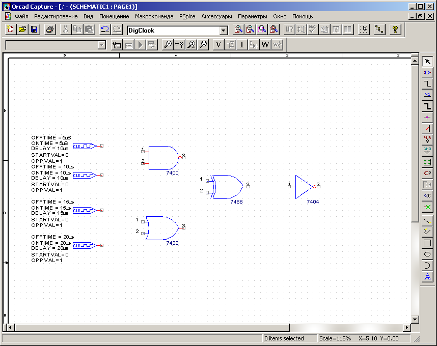Select the Place Part tool
The height and width of the screenshot is (346, 437).
(x=427, y=72)
